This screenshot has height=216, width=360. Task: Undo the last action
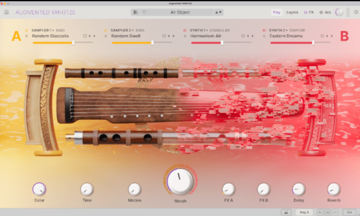pos(320,212)
